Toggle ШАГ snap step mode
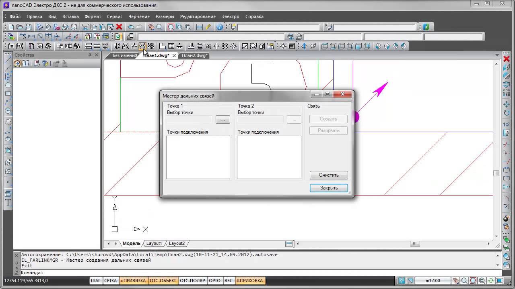This screenshot has height=289, width=515. (96, 281)
